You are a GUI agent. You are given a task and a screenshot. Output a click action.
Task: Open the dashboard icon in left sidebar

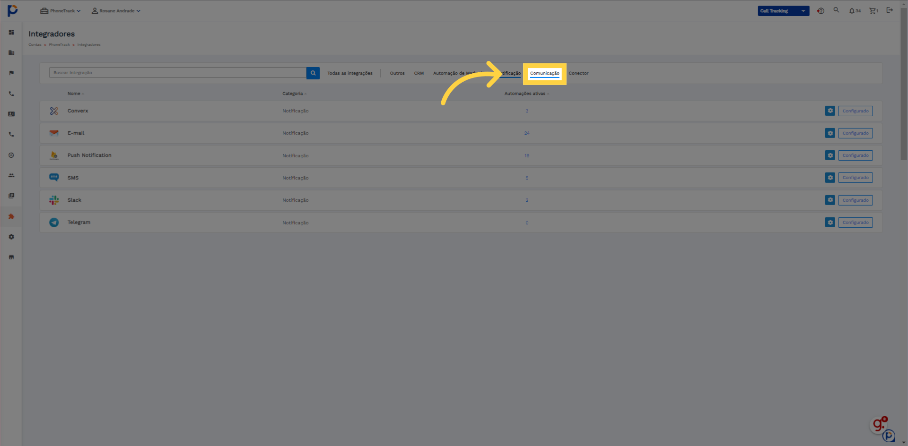coord(11,33)
